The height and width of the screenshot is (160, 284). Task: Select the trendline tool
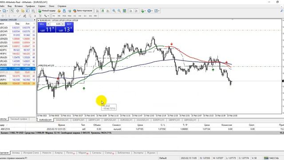[20, 16]
